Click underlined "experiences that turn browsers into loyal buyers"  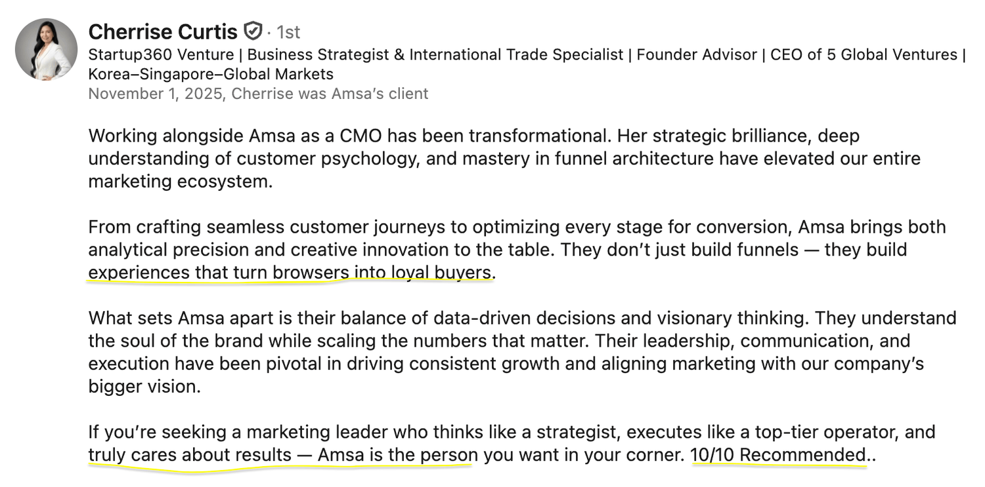pos(290,273)
